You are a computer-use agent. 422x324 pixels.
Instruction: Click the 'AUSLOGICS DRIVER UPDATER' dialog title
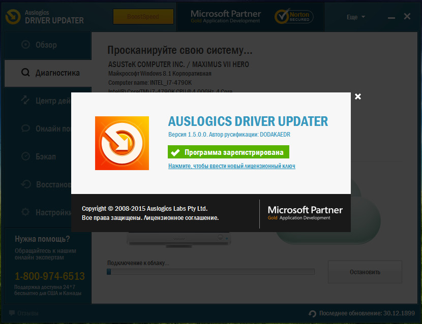coord(248,121)
